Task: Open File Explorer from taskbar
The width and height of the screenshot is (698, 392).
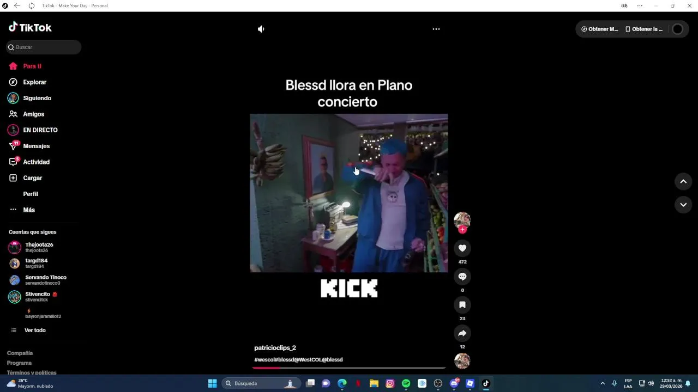Action: click(374, 383)
